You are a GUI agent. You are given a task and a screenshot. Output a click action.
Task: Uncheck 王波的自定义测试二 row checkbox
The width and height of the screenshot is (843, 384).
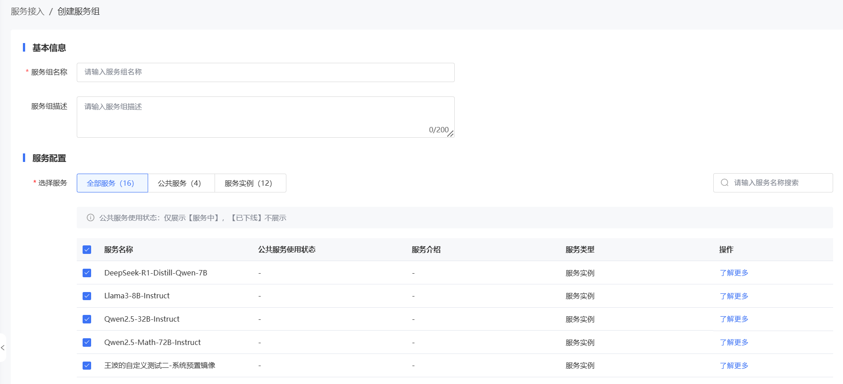[87, 366]
